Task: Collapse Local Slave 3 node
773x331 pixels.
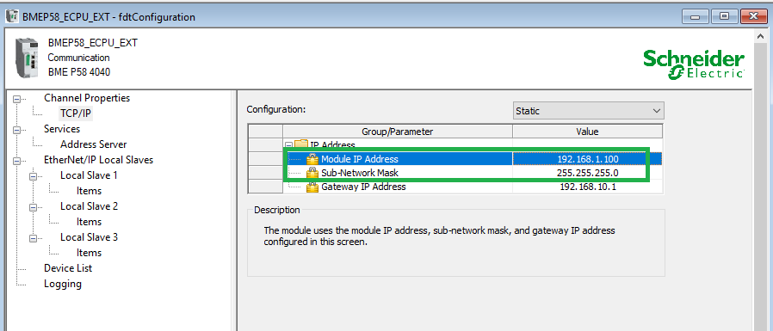Action: point(33,238)
